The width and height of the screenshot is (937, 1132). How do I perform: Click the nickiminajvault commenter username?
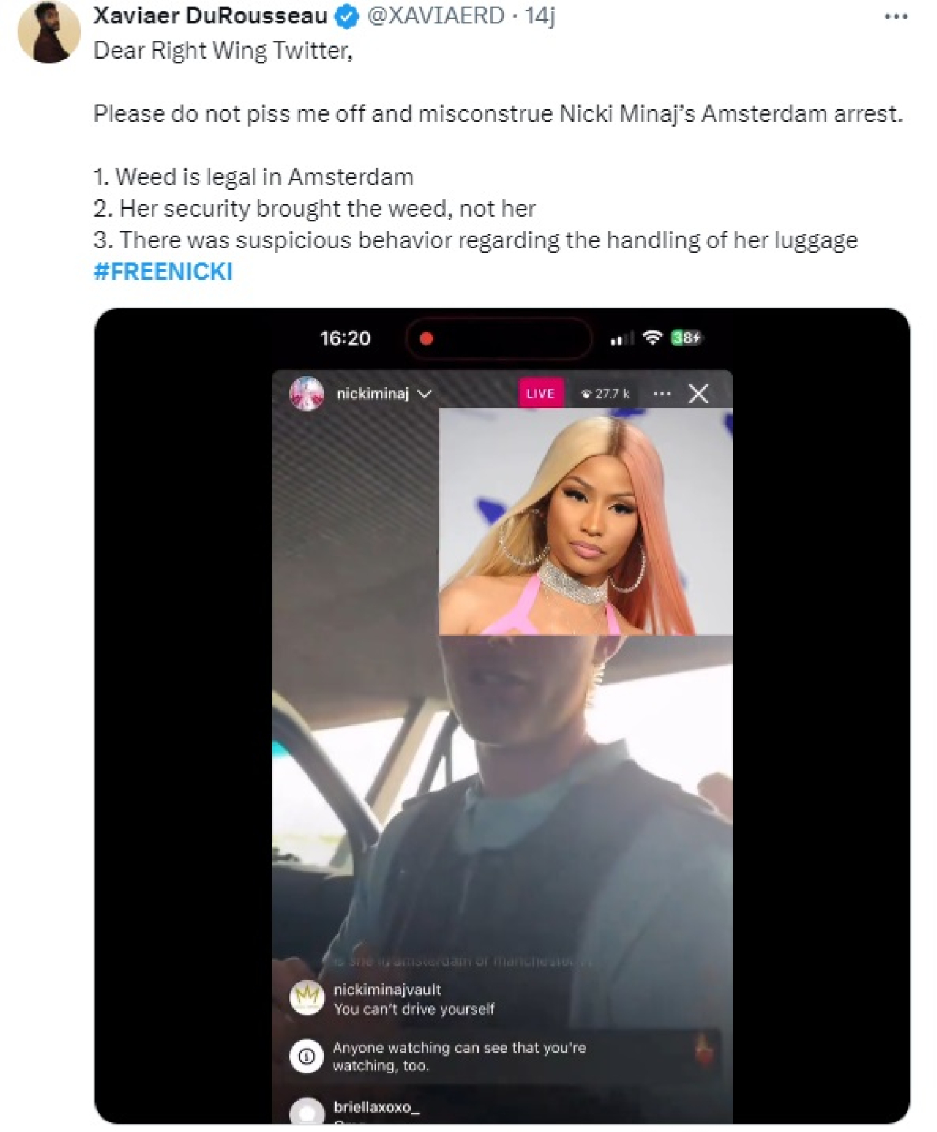[387, 990]
